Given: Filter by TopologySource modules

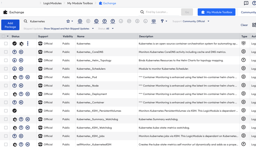Looking at the screenshot, I should click(x=113, y=21).
